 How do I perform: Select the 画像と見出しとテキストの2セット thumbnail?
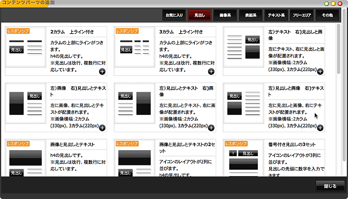point(135,158)
